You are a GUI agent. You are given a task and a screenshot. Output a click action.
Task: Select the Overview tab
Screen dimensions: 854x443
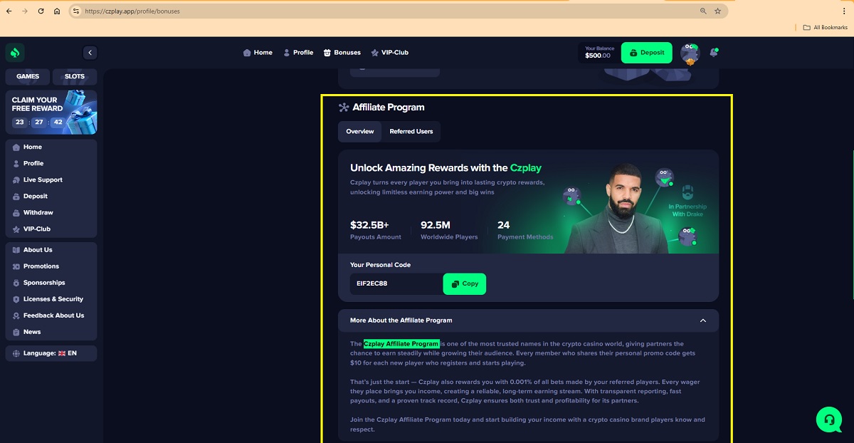pyautogui.click(x=360, y=132)
